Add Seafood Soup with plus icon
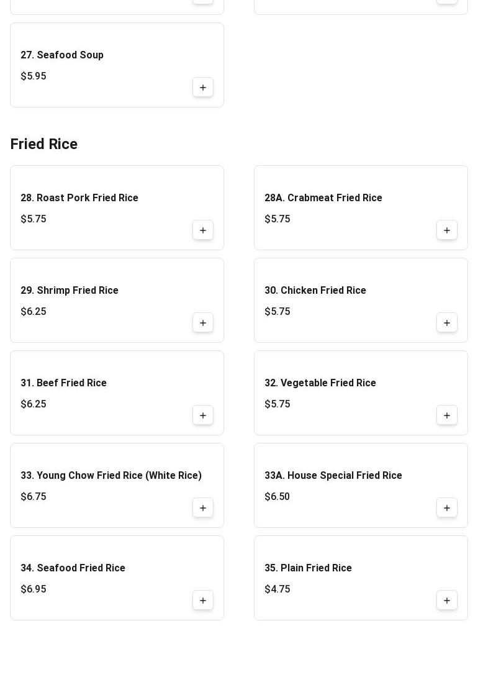Screen dimensions: 478x690 click(x=203, y=88)
